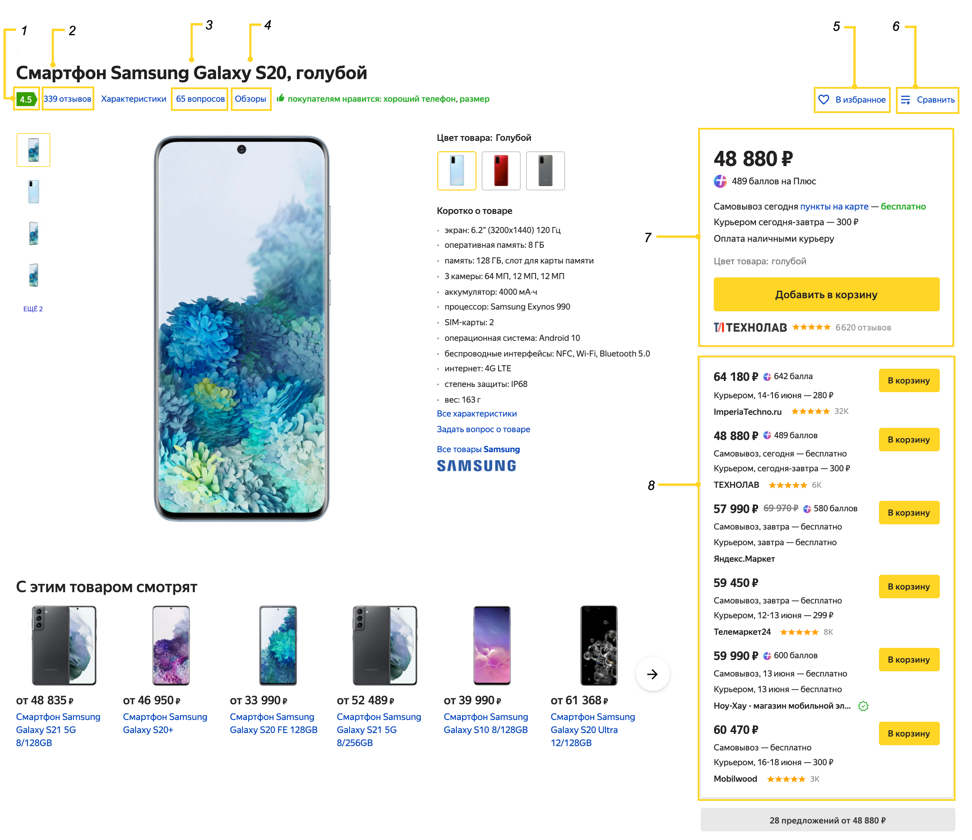Choose the light blue color variant

tap(456, 171)
